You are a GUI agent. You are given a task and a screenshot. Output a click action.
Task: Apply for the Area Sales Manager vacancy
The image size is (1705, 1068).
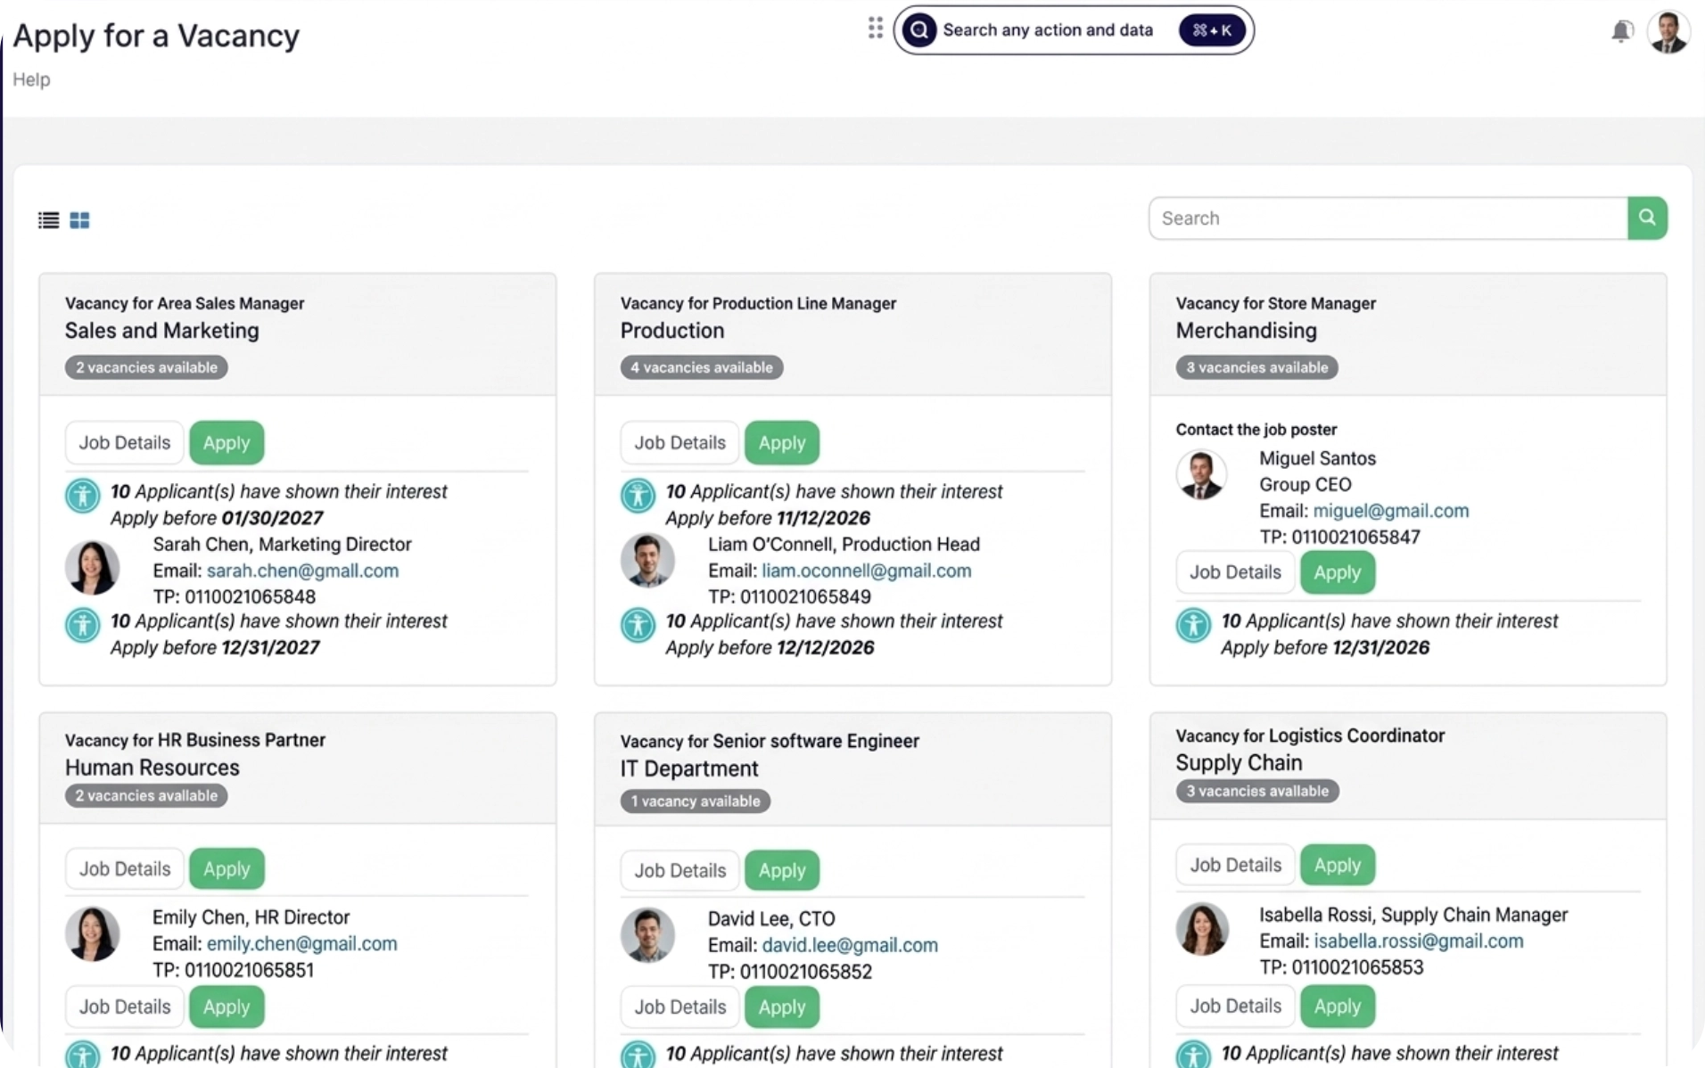click(226, 442)
